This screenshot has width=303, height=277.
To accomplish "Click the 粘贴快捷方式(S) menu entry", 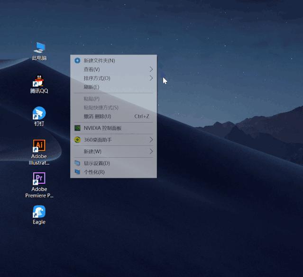I will coord(113,107).
